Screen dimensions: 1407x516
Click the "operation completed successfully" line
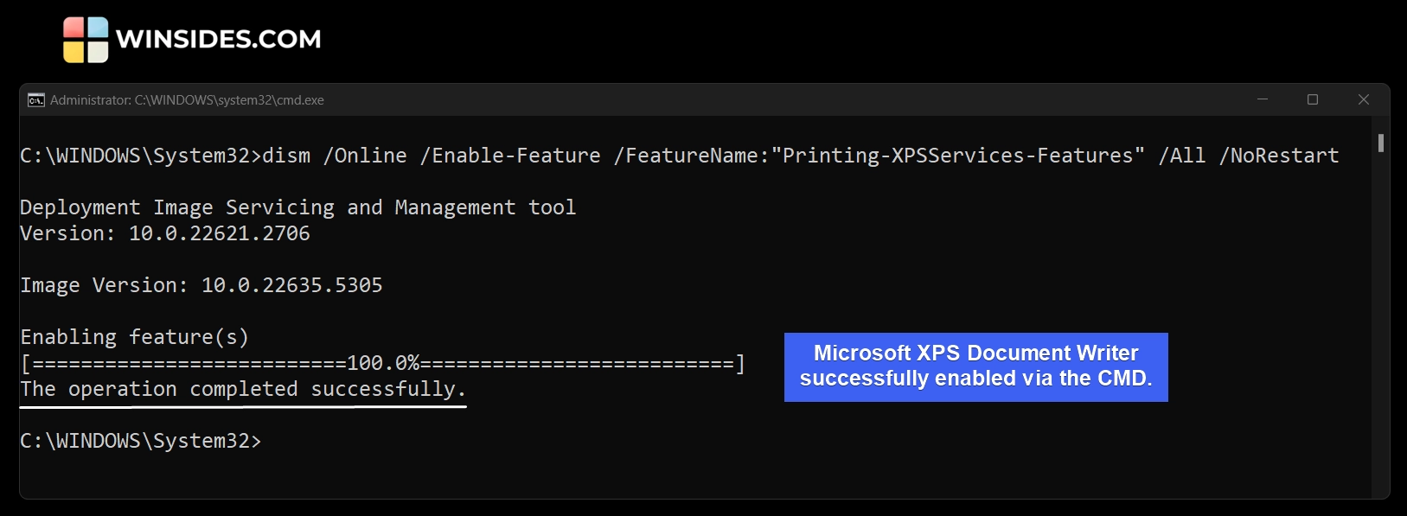tap(243, 390)
